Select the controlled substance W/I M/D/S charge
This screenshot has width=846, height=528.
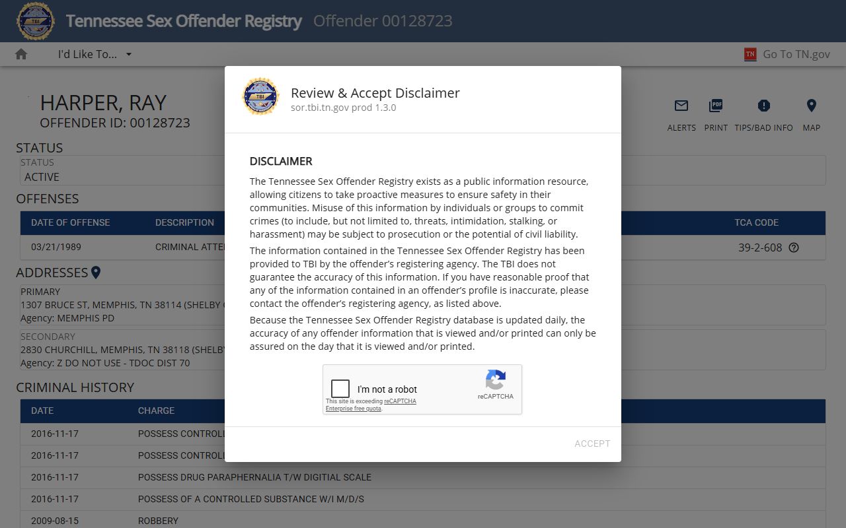(x=251, y=499)
